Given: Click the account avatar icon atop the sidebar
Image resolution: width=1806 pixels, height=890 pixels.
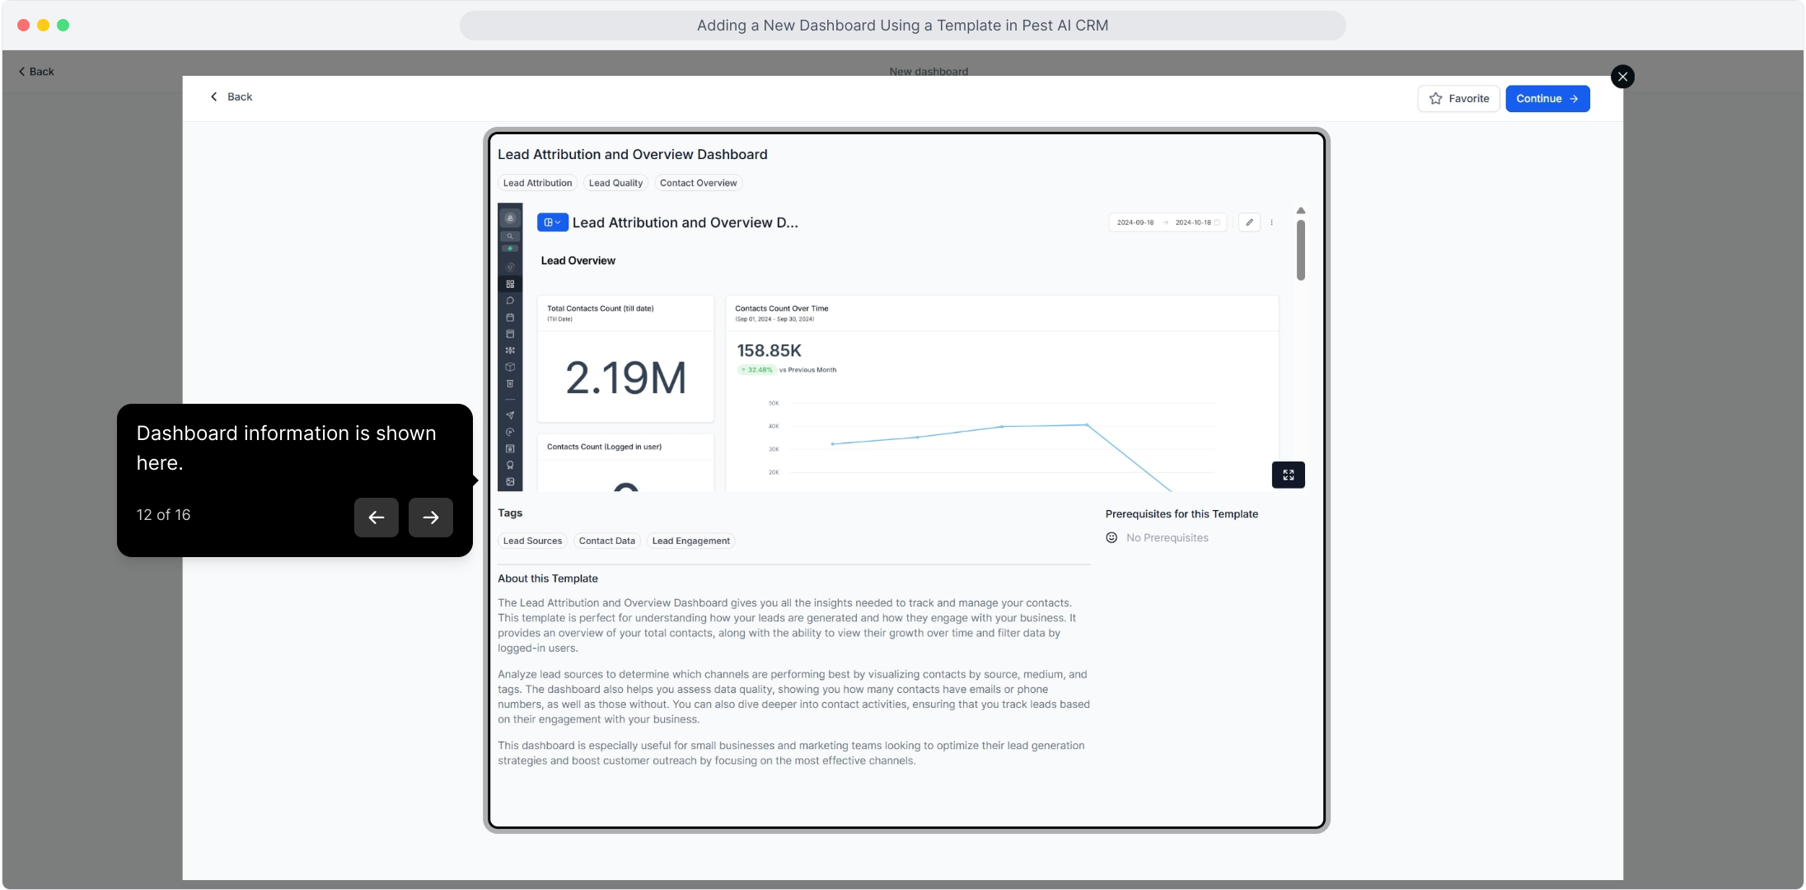Looking at the screenshot, I should [510, 218].
